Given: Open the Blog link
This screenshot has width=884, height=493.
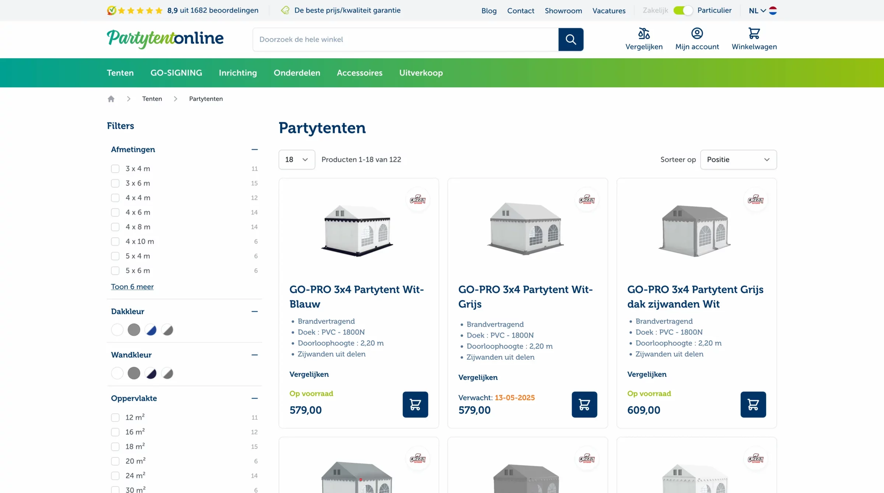Looking at the screenshot, I should point(489,11).
